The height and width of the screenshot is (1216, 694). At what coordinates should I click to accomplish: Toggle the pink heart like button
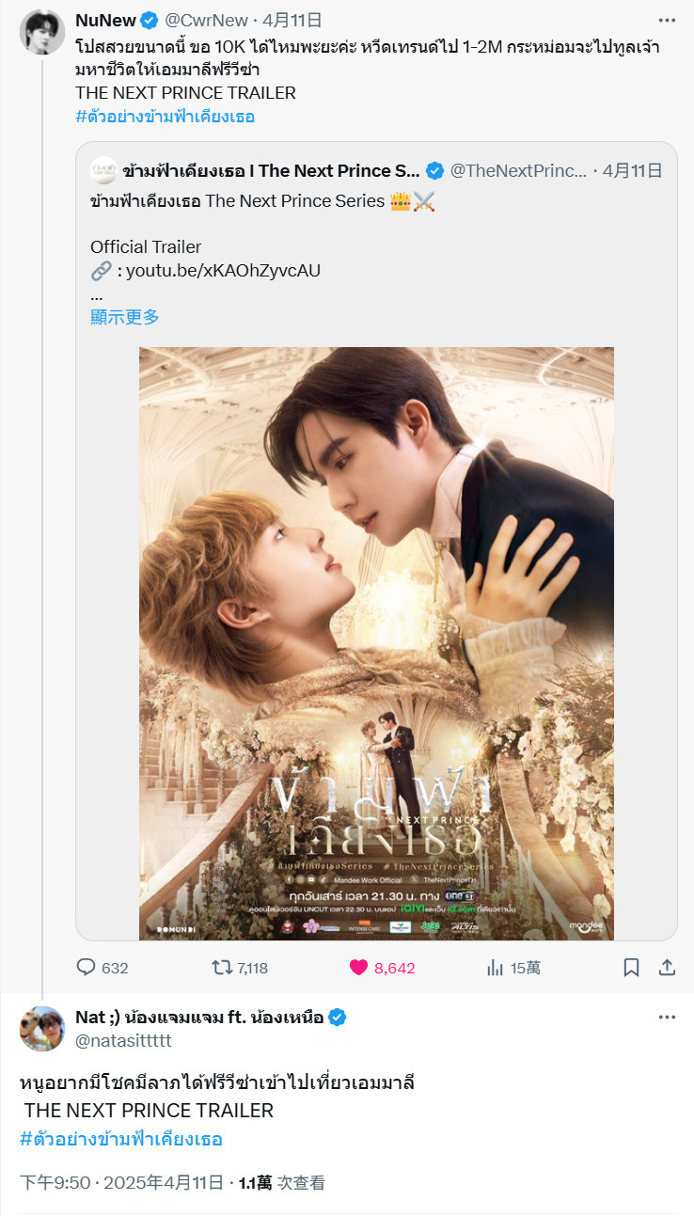coord(358,968)
